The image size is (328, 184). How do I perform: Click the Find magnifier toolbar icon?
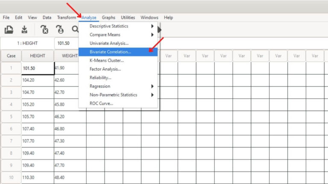75,29
